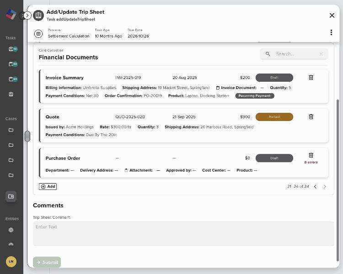The height and width of the screenshot is (274, 343).
Task: Open the second Cases folder icon
Action: coord(11,145)
